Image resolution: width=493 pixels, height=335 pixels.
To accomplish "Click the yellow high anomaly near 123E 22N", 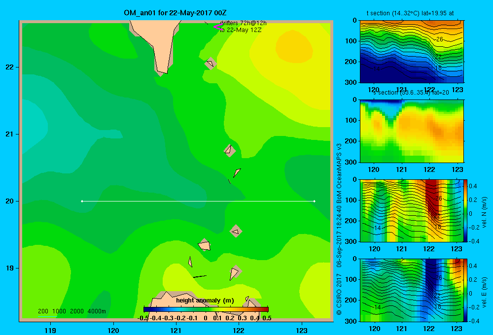I will [294, 47].
